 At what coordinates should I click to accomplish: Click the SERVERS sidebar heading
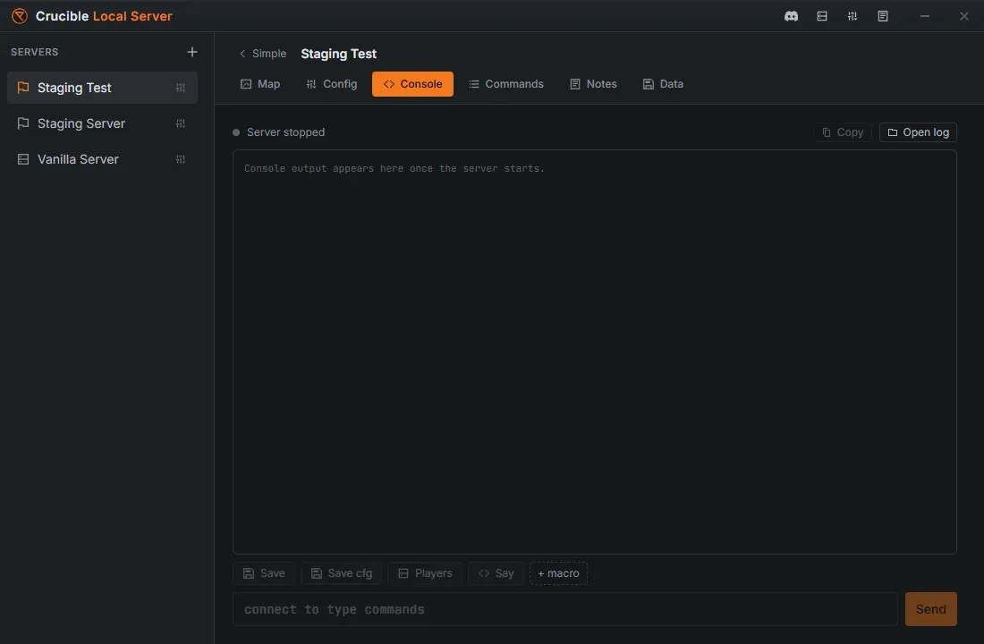(x=35, y=52)
